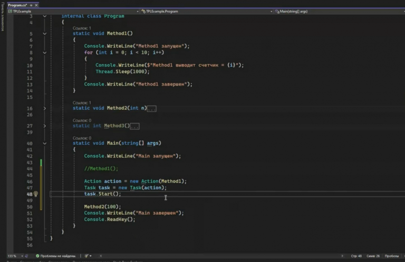
Task: Open the references link above Main
Action: (82, 138)
